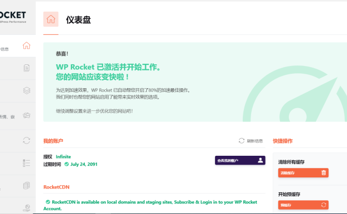This screenshot has width=347, height=214.
Task: Click the user icon on account button
Action: pyautogui.click(x=261, y=160)
